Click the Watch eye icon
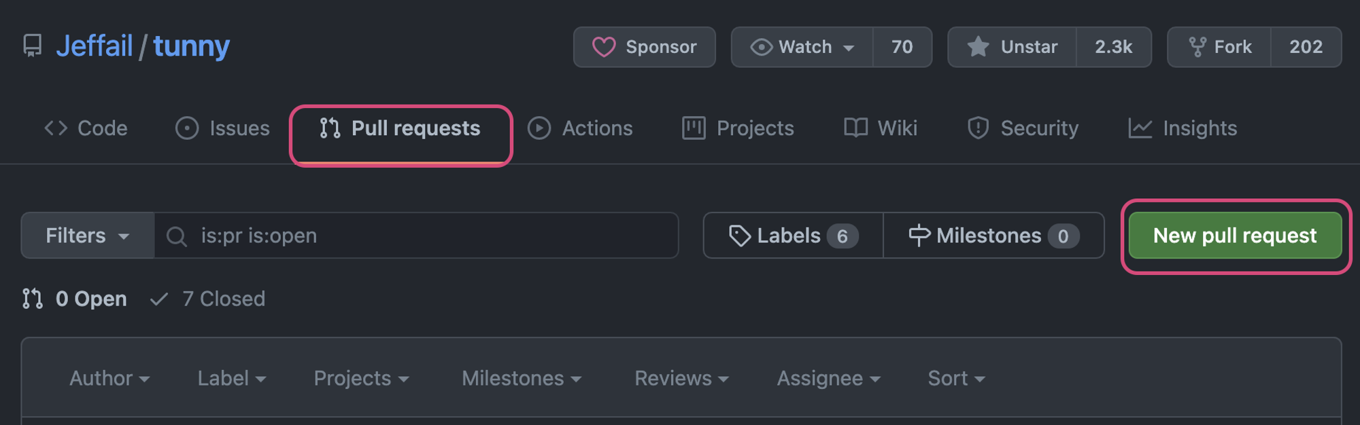1360x425 pixels. pos(761,47)
